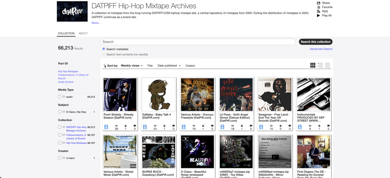Switch to extended list view
390x178 pixels.
click(x=320, y=65)
